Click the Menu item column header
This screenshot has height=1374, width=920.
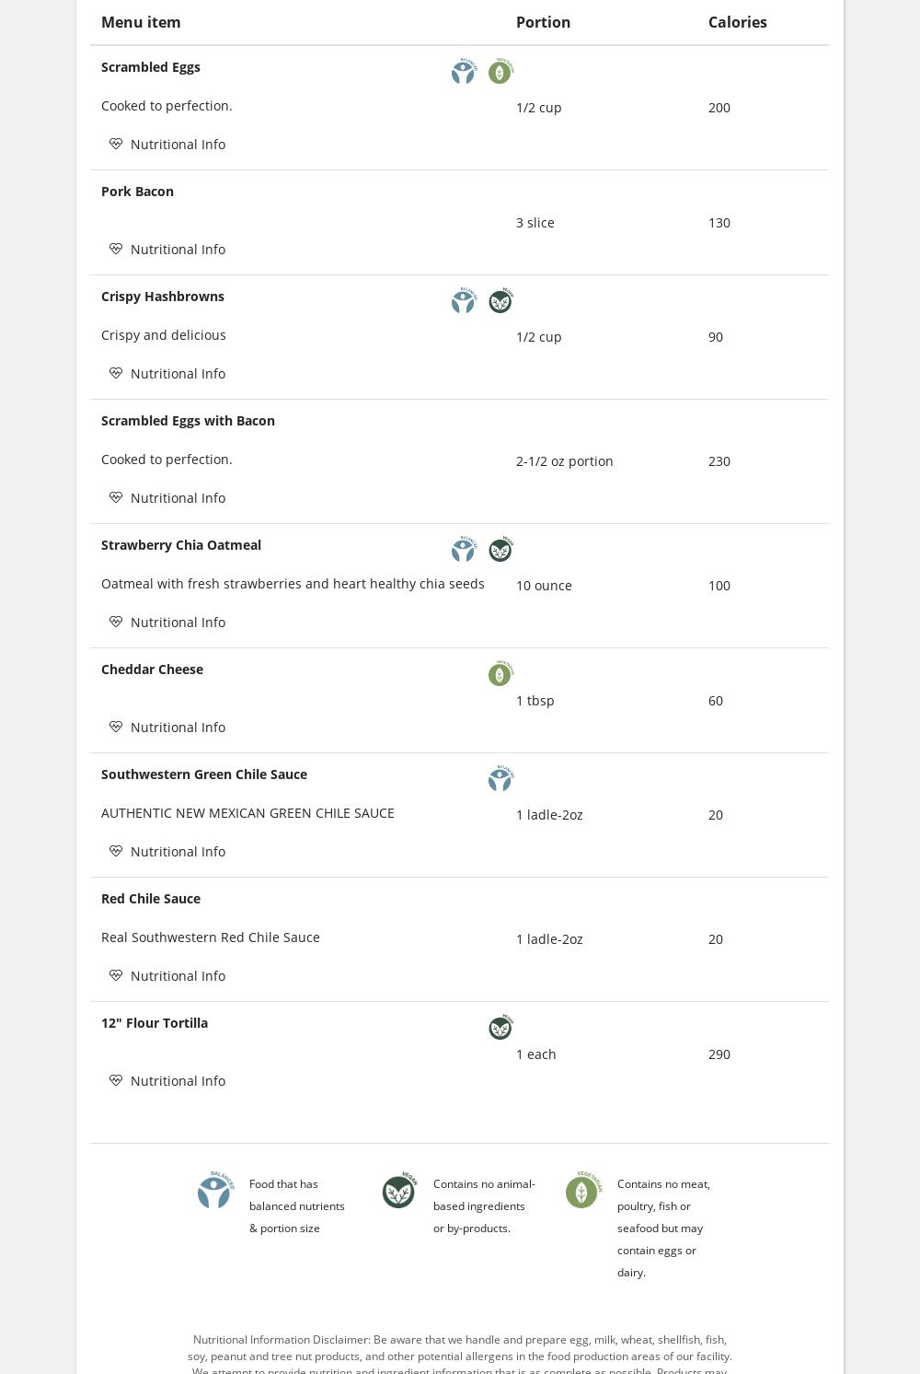pyautogui.click(x=141, y=22)
